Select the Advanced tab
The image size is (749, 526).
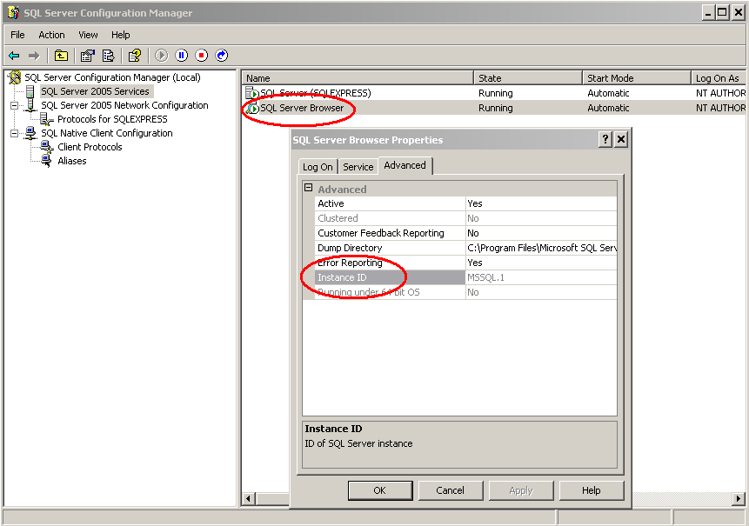pos(405,165)
